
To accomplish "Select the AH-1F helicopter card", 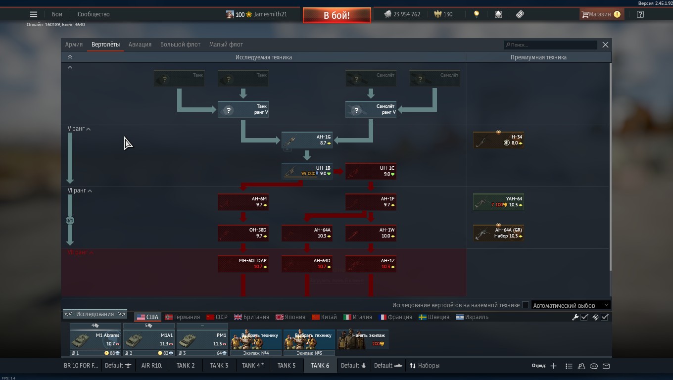I will (x=371, y=202).
